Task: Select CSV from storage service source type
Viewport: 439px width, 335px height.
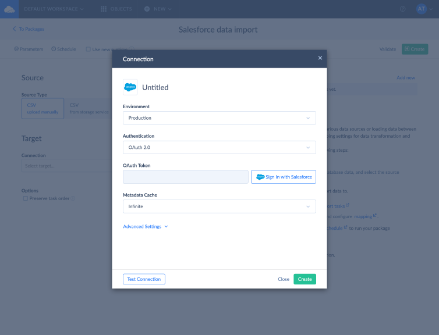Action: [x=88, y=109]
